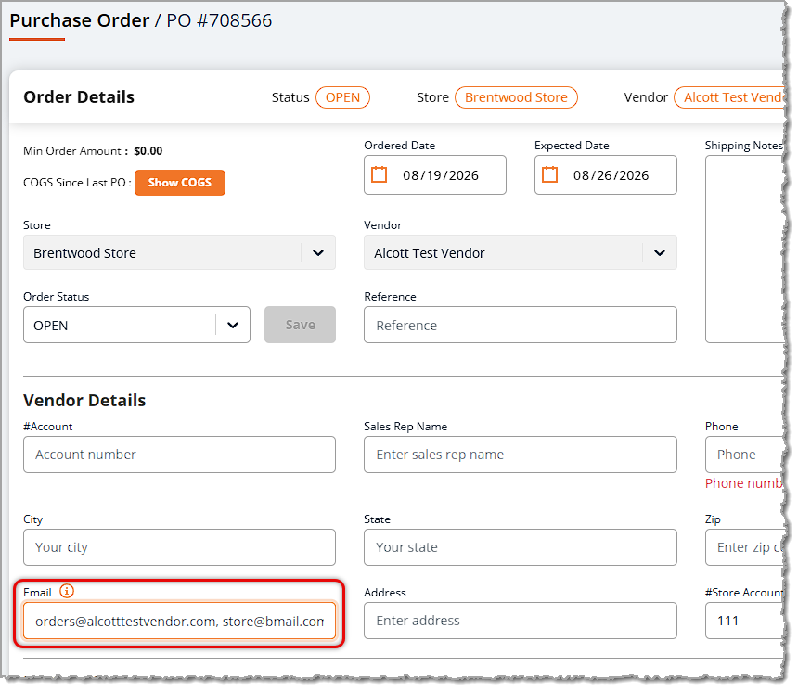The width and height of the screenshot is (798, 692).
Task: Open the Brentwood Store combo box
Action: point(179,253)
